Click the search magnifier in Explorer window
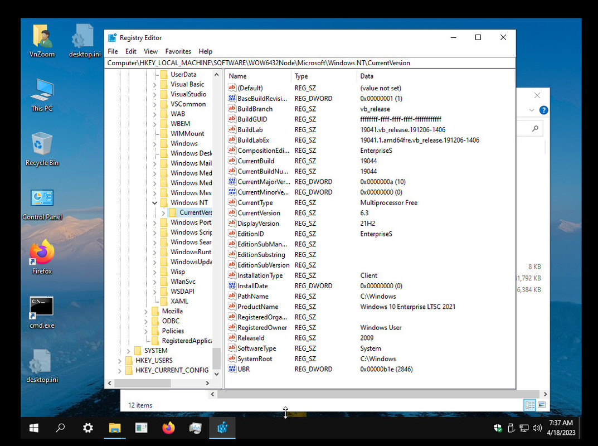Image resolution: width=598 pixels, height=446 pixels. click(535, 129)
